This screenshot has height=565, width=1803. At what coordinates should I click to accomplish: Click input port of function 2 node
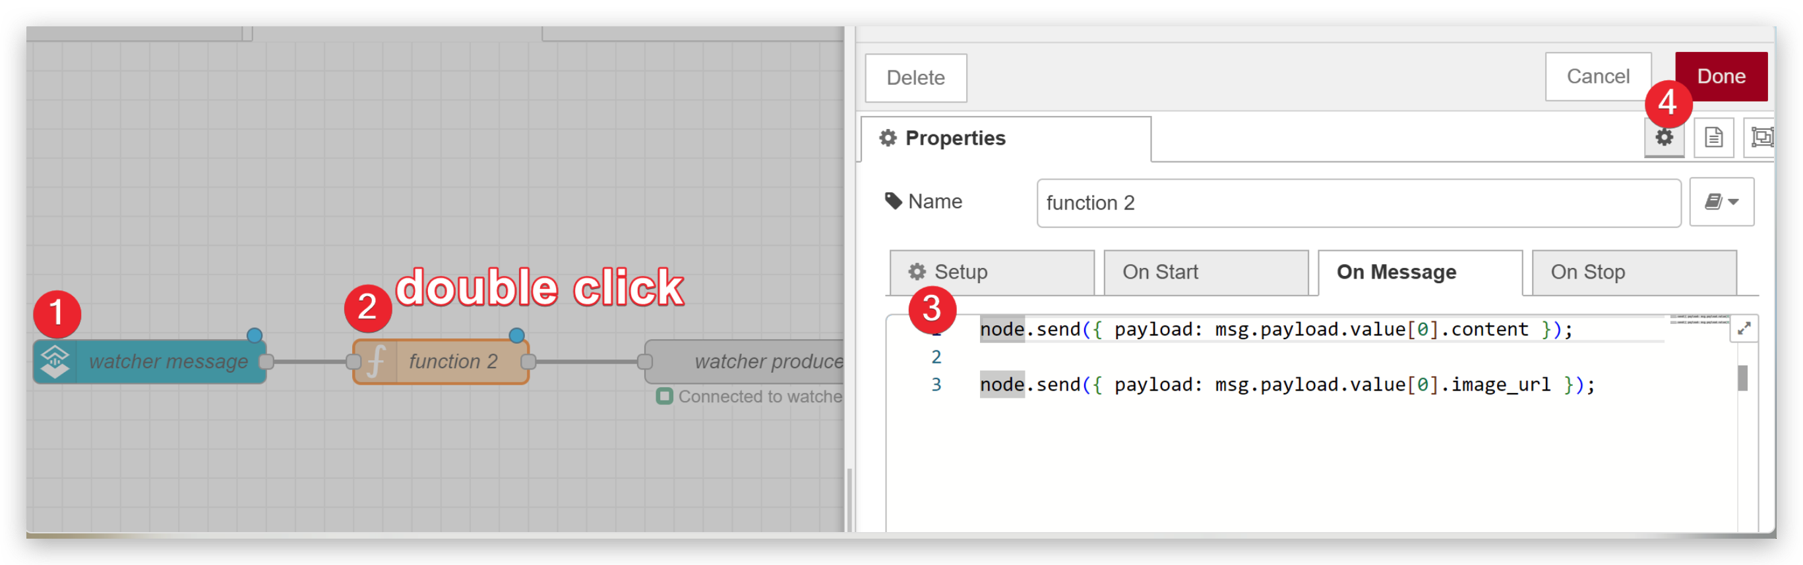(353, 362)
